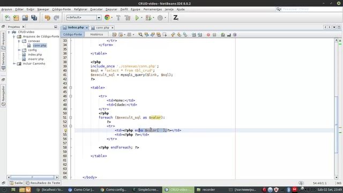Screen dimensions: 343x193
Task: Open the Código-Fonte menu
Action: pyautogui.click(x=62, y=10)
